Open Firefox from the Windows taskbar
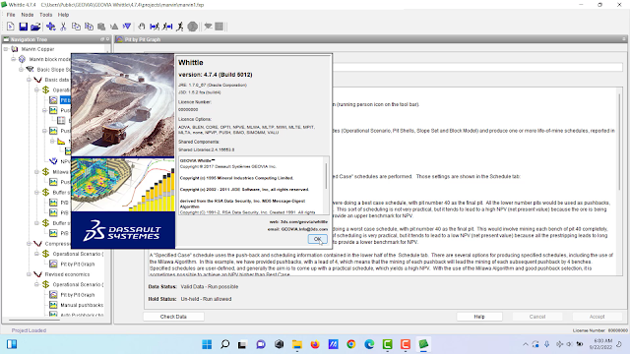Screen dimensions: 630x354 tap(315, 344)
